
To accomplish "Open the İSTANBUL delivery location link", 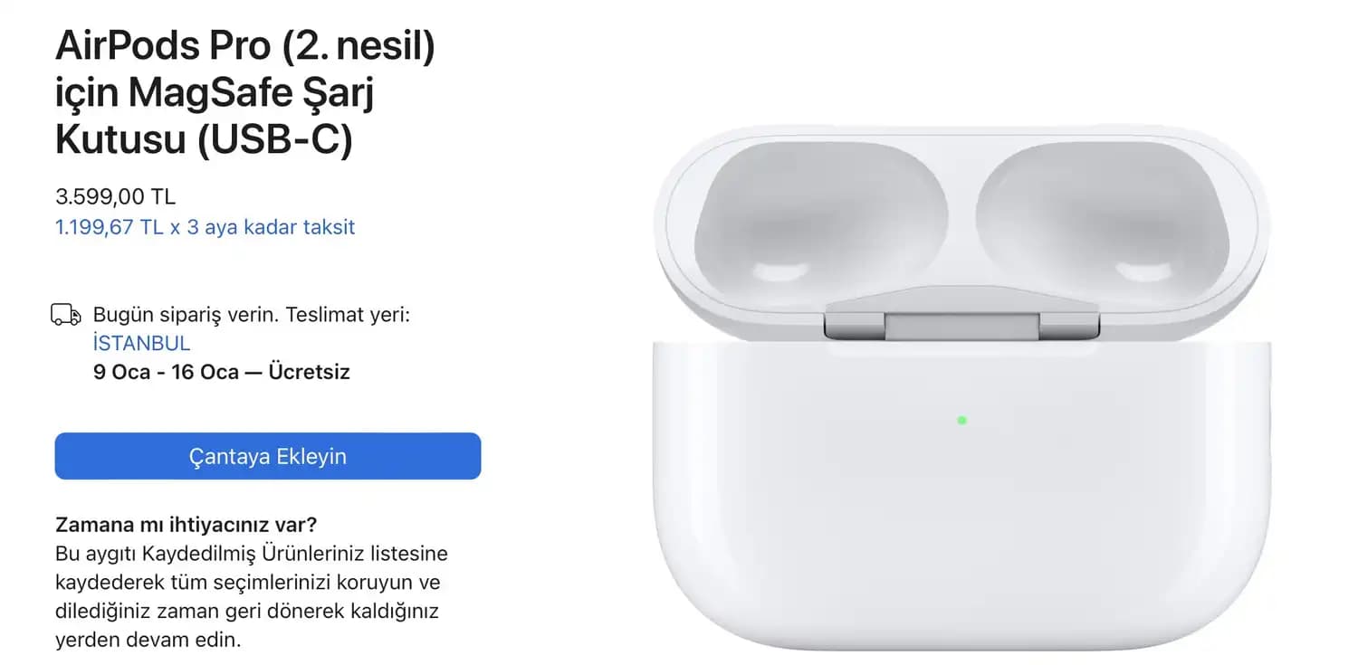I will tap(141, 344).
